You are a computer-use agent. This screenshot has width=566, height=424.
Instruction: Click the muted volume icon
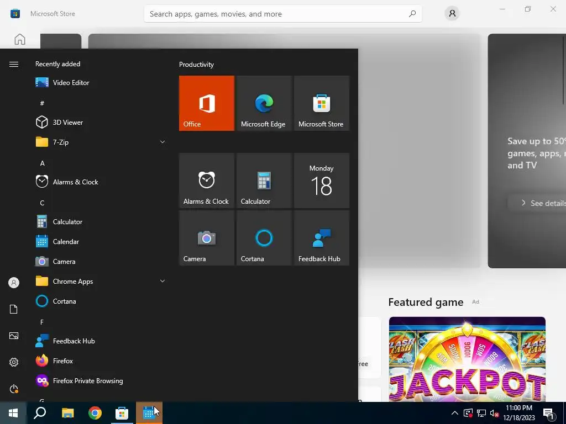(x=495, y=413)
